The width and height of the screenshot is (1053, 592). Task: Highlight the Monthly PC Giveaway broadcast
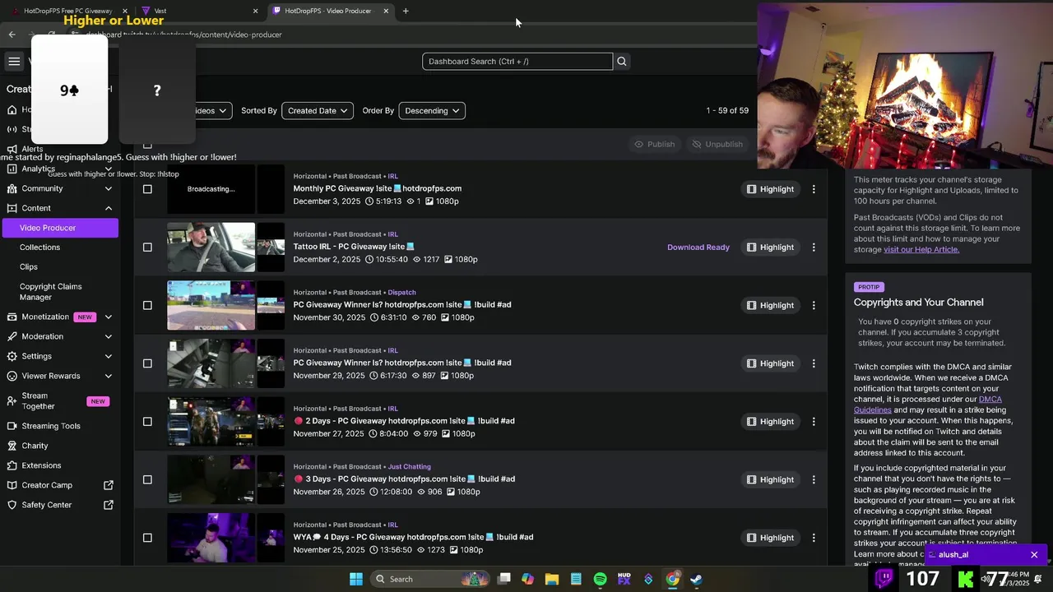(771, 189)
